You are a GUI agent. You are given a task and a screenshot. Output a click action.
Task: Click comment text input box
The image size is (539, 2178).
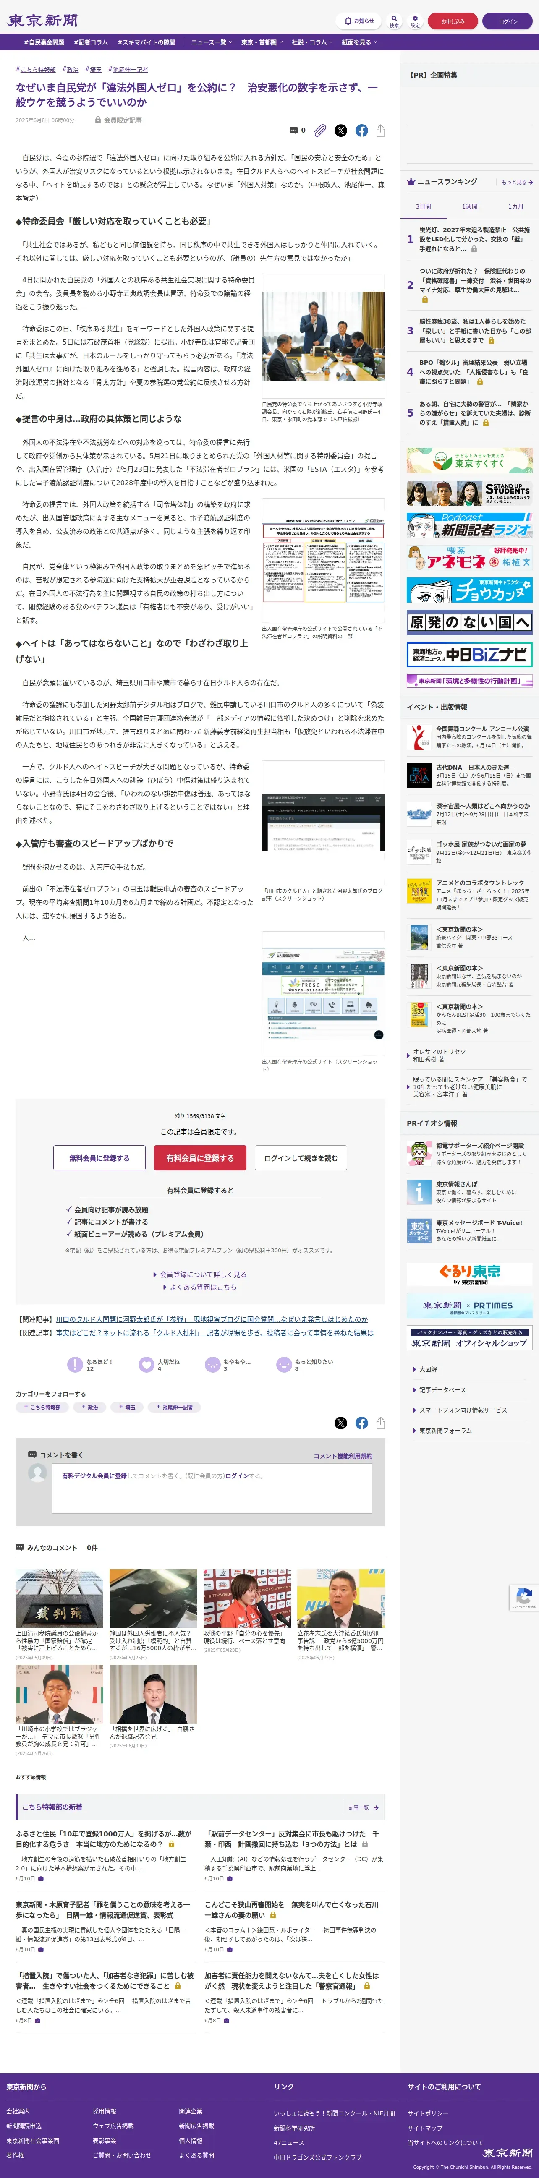pos(212,1488)
